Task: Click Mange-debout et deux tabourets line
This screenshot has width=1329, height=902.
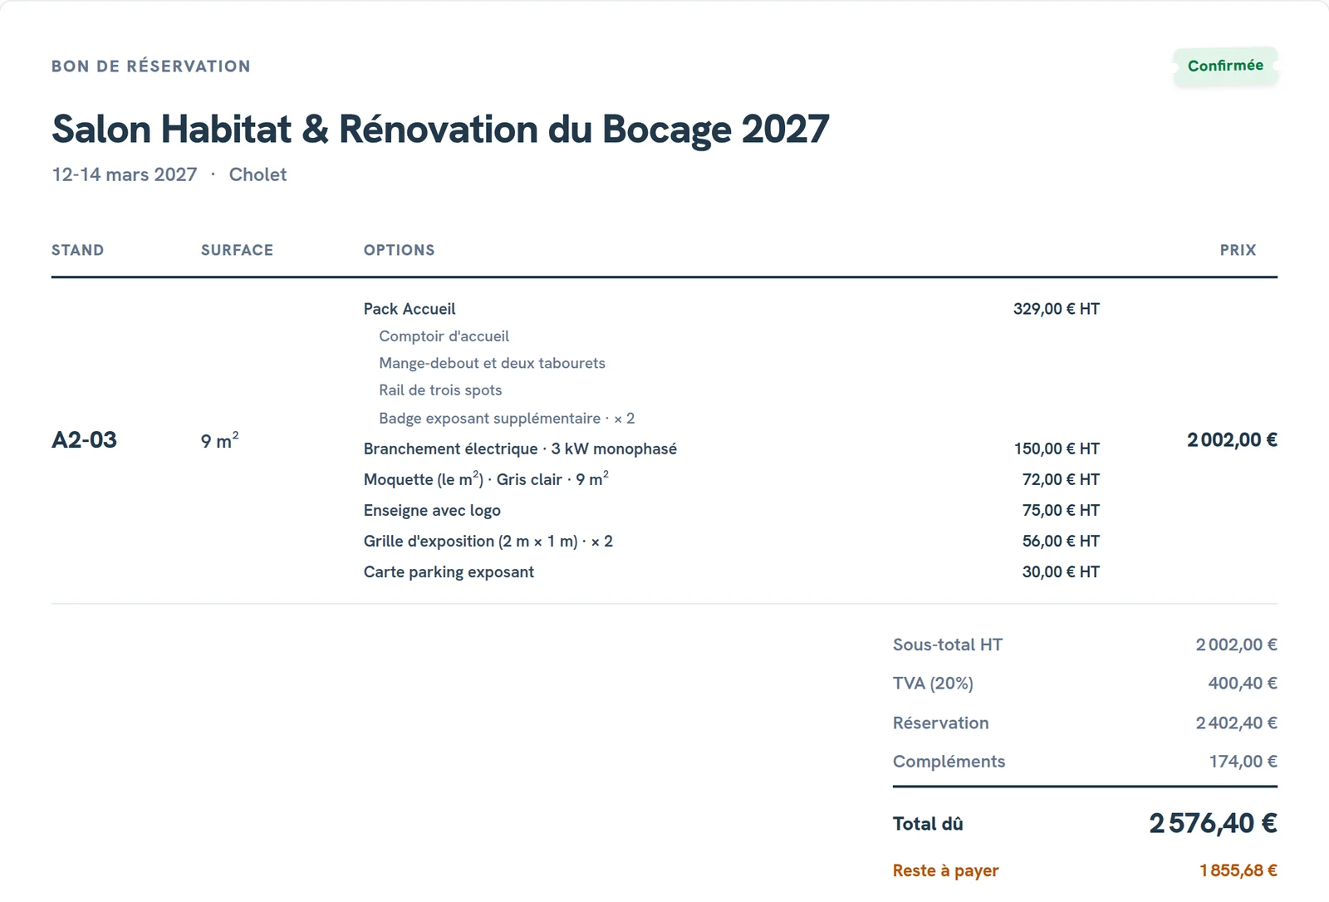Action: coord(492,363)
